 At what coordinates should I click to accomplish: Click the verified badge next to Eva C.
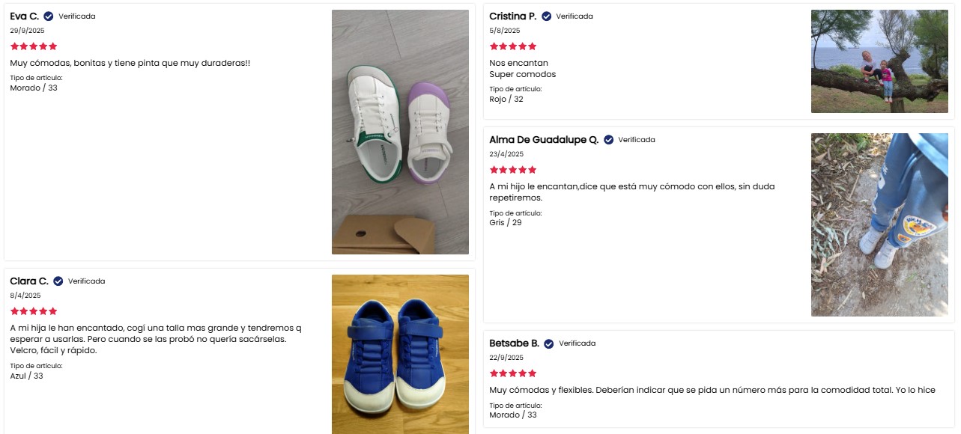coord(49,16)
